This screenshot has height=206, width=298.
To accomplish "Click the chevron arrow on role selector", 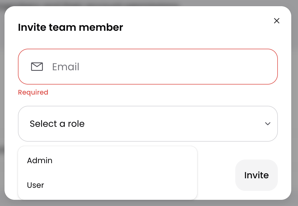I will click(268, 124).
